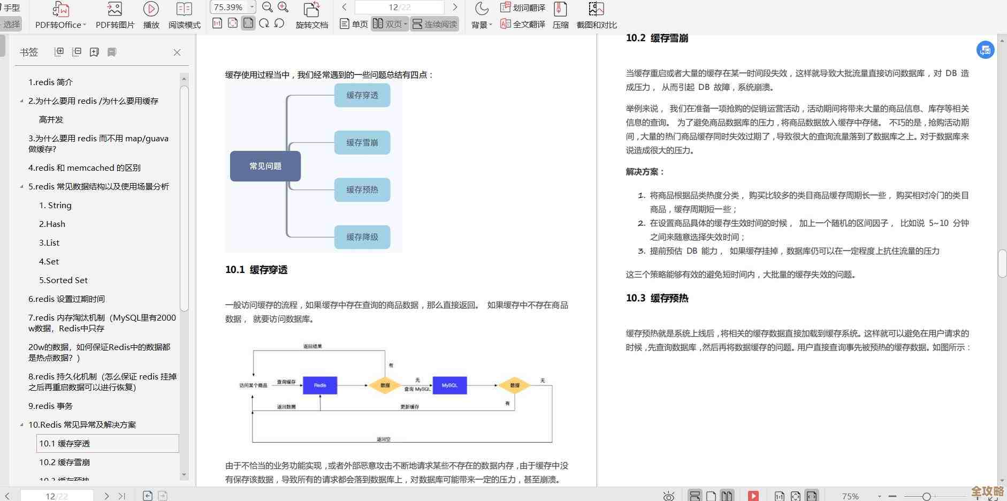Viewport: 1007px width, 501px height.
Task: Click the 全文翻译 translation icon
Action: 524,24
